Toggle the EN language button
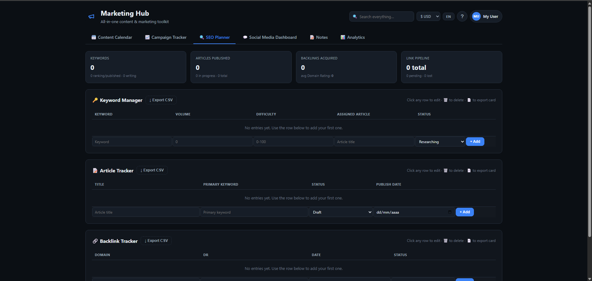592x281 pixels. (448, 17)
